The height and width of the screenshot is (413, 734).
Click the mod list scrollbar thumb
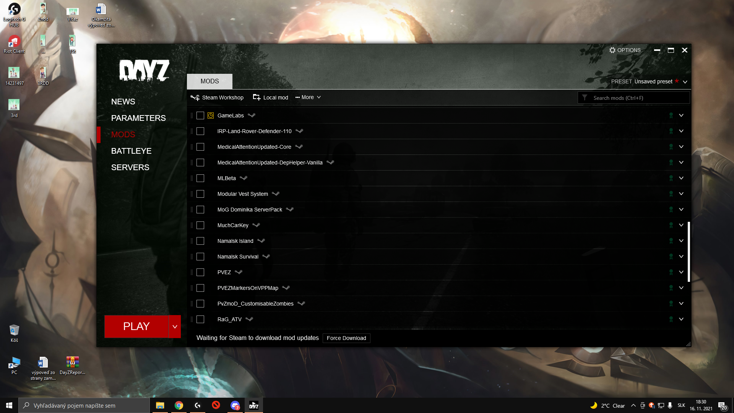tap(689, 252)
